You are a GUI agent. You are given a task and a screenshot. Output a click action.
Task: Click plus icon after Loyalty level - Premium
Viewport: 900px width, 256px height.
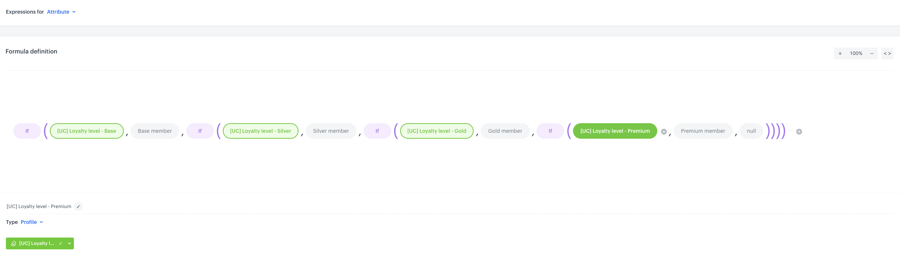point(664,132)
